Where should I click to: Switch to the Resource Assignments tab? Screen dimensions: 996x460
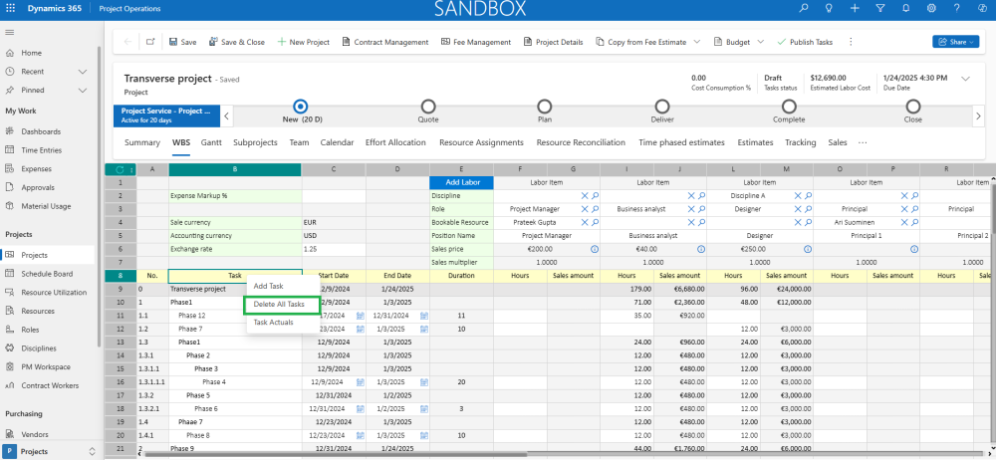coord(481,143)
